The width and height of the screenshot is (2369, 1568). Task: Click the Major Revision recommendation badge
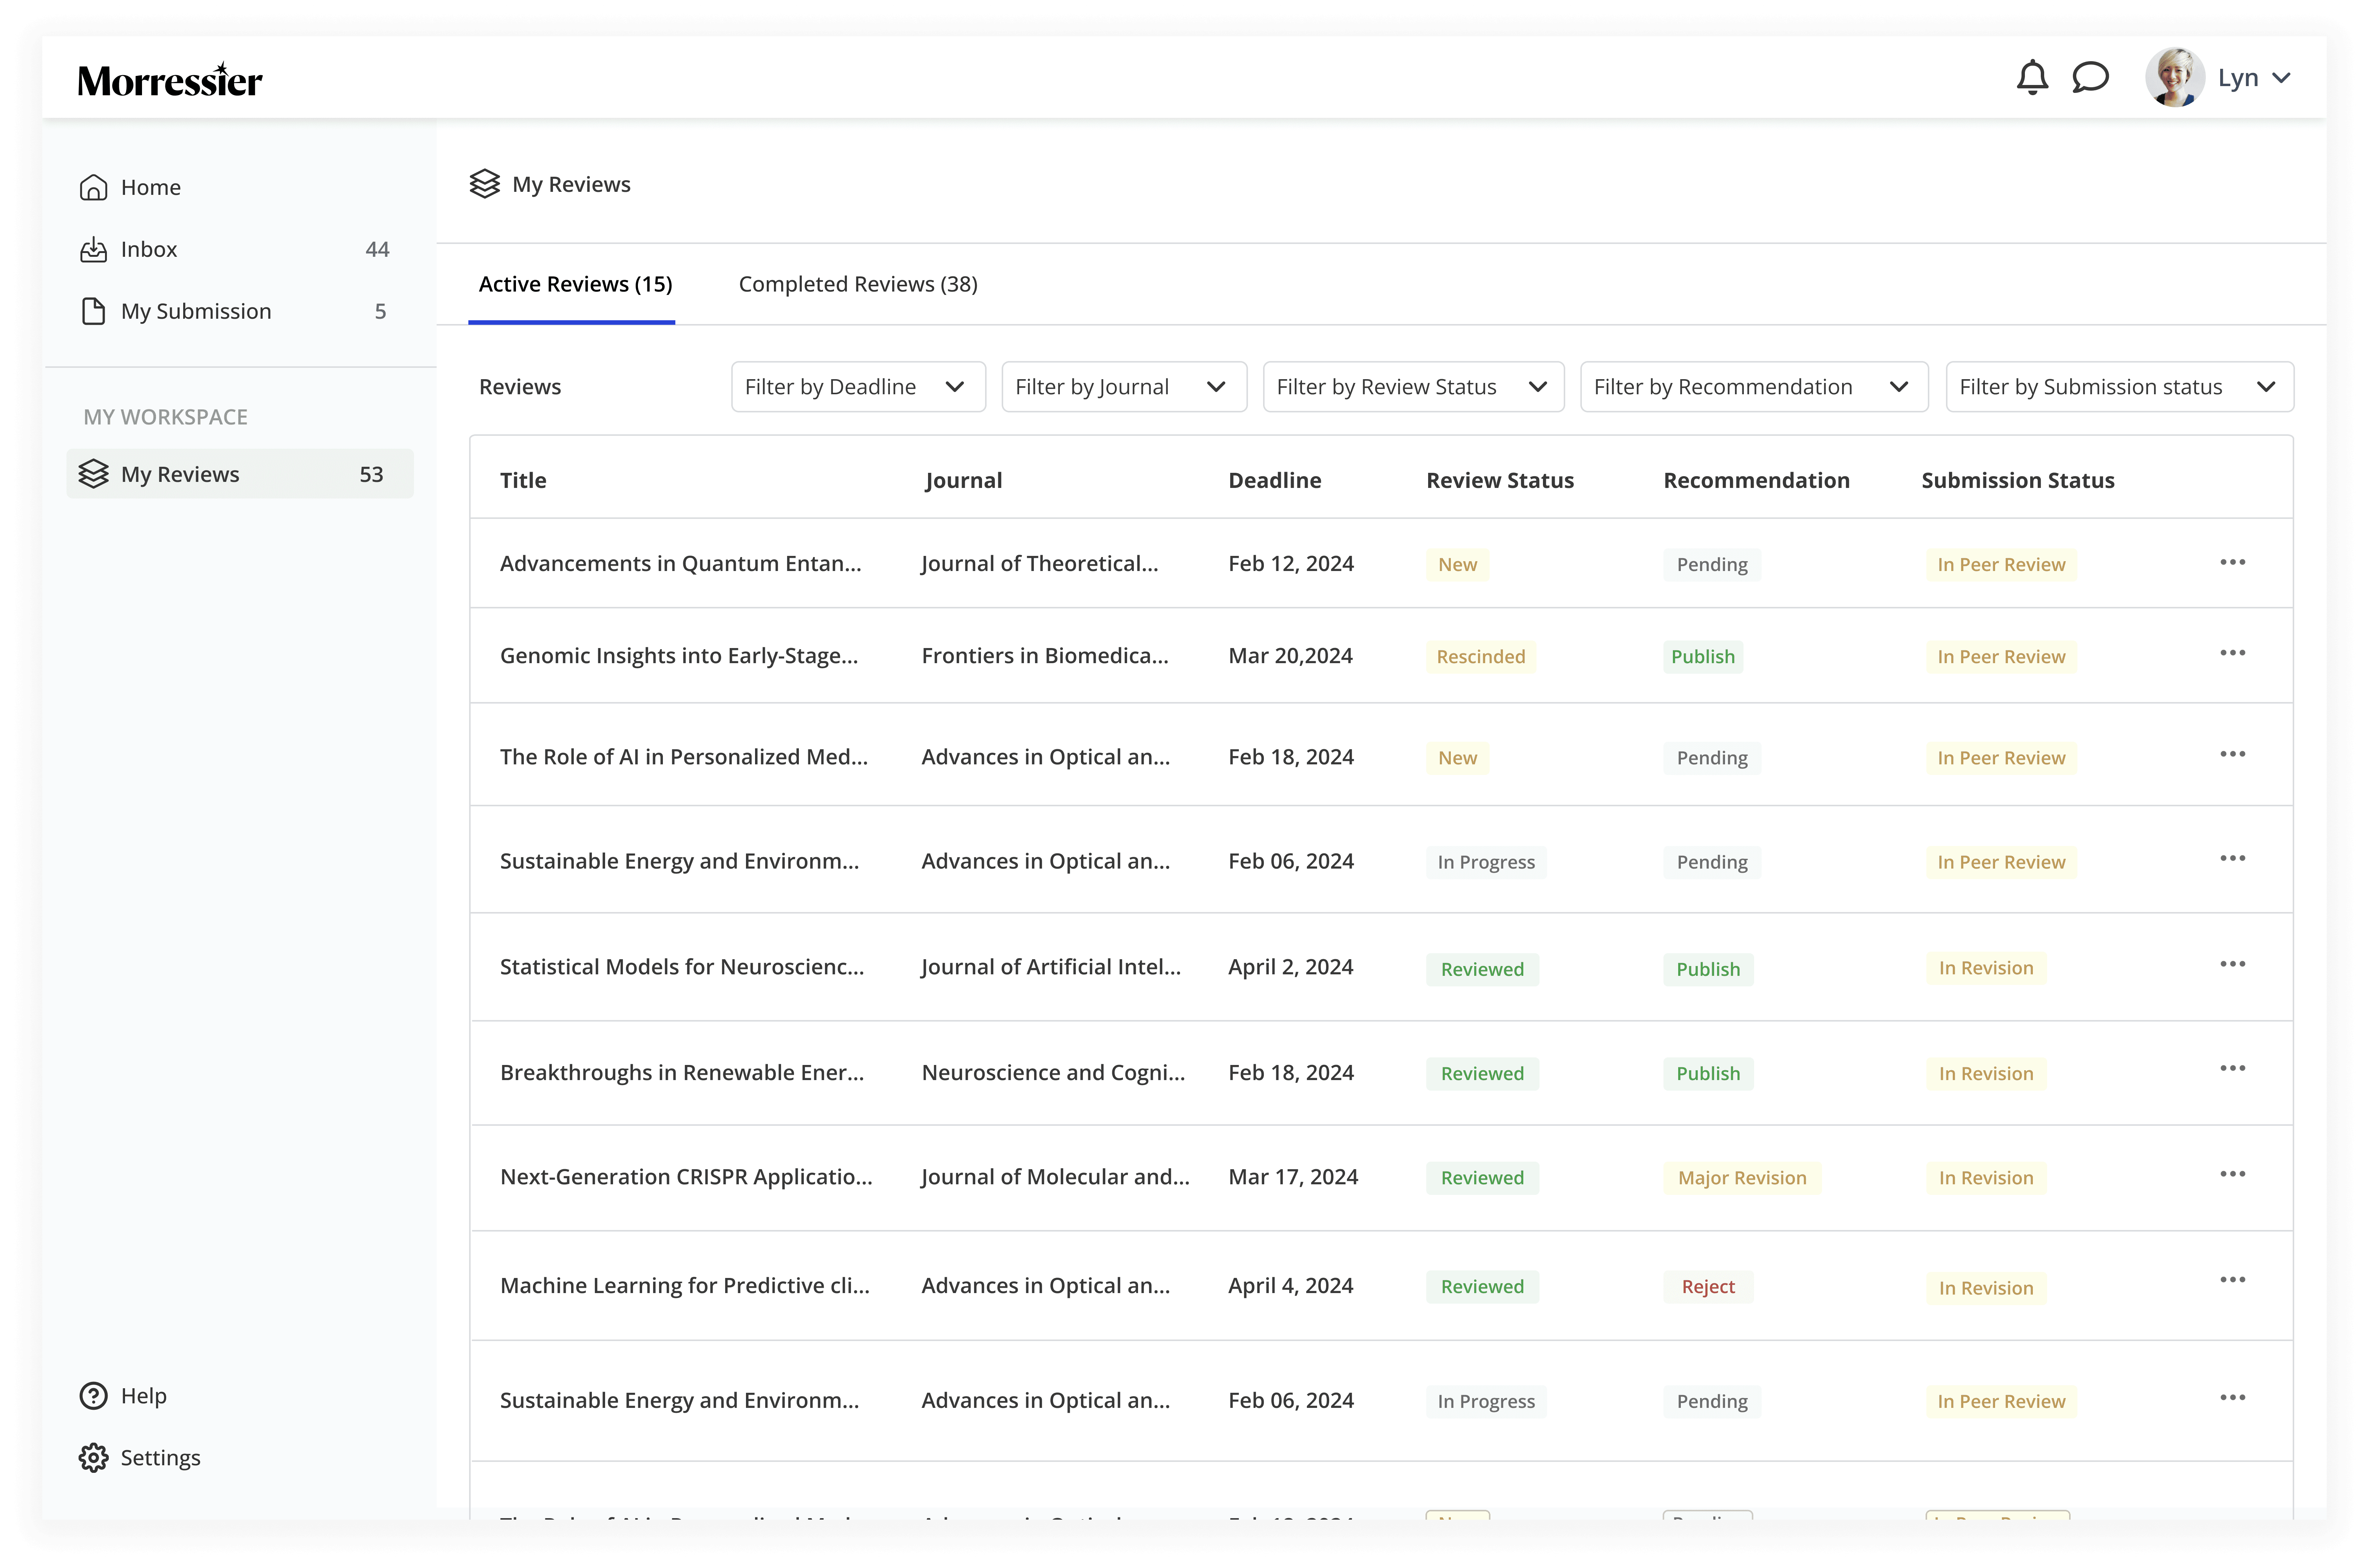tap(1742, 1177)
